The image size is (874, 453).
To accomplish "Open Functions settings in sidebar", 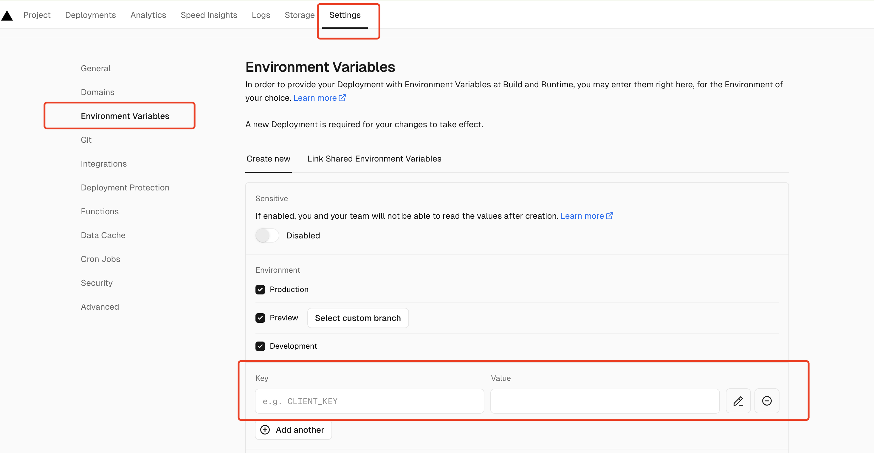I will coord(100,211).
